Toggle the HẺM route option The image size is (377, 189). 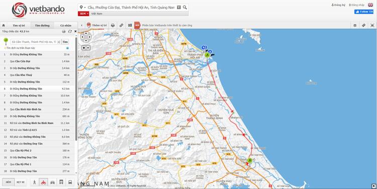[9, 182]
